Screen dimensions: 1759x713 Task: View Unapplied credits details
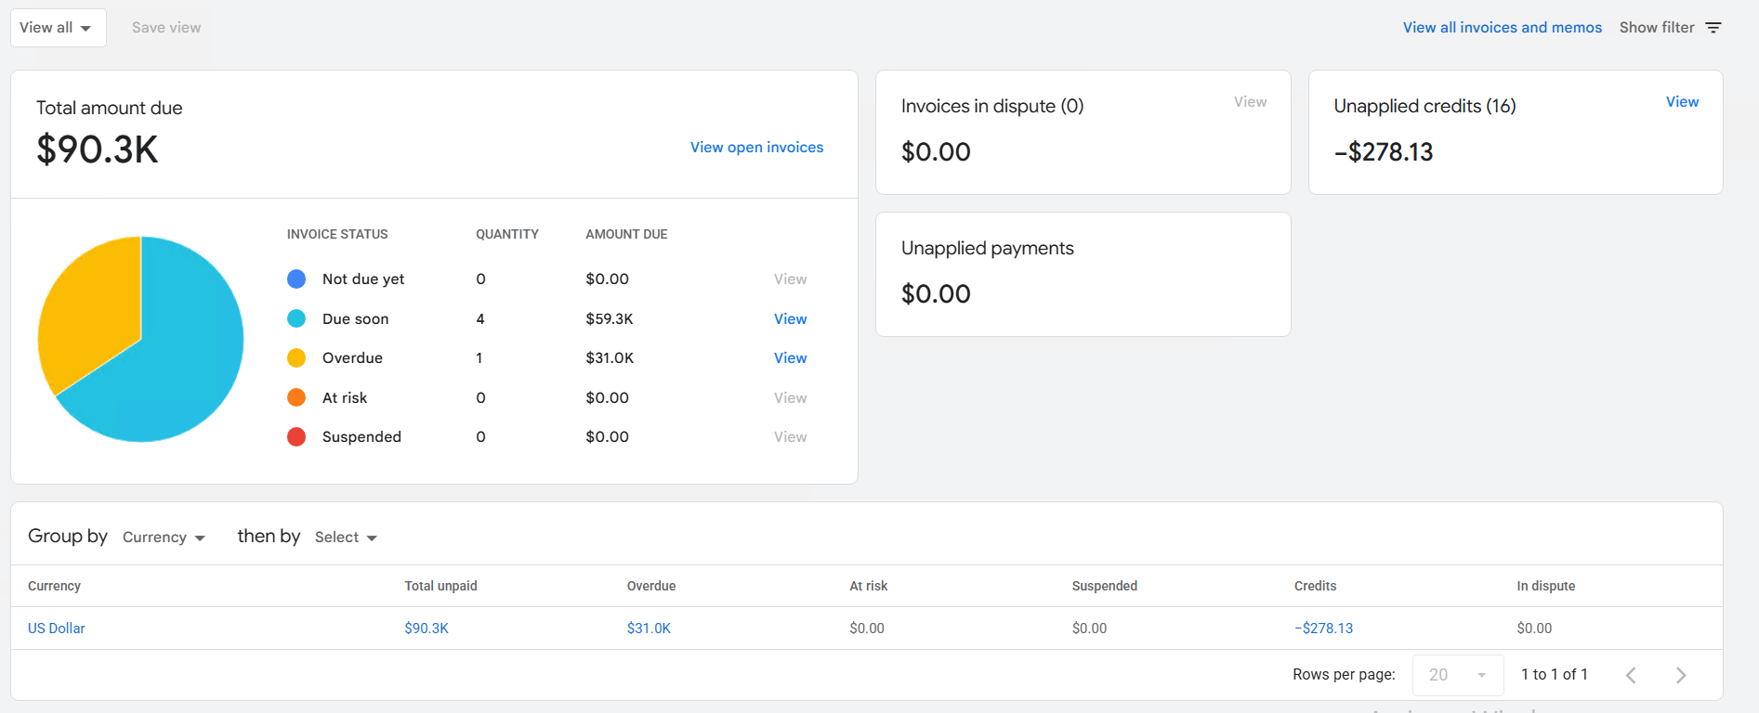(x=1682, y=102)
